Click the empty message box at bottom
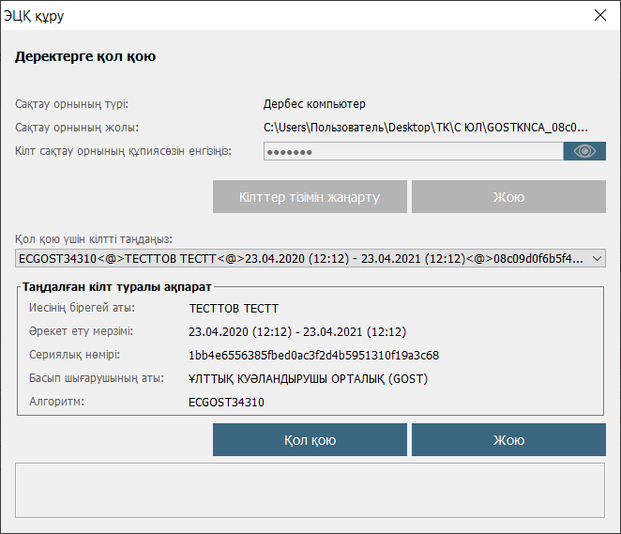 point(310,491)
